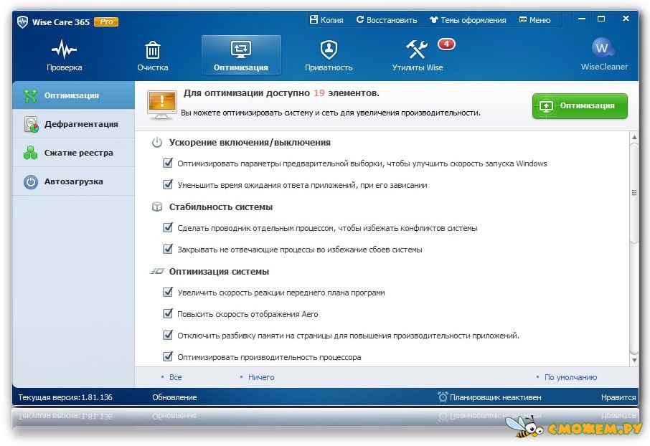Click the number 19 in header
650x446 pixels.
pos(319,93)
